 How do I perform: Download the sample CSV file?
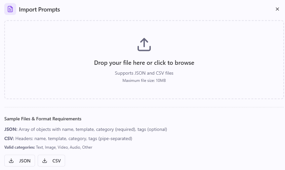coord(51,160)
